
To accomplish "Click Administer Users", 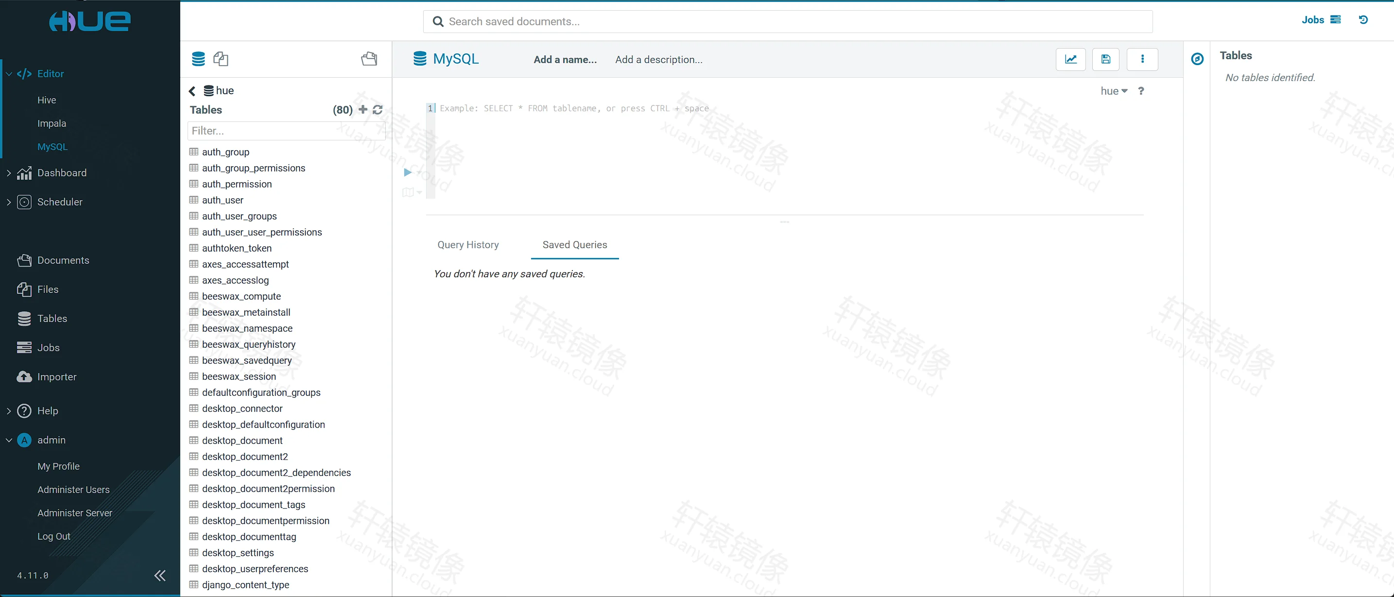I will [73, 489].
